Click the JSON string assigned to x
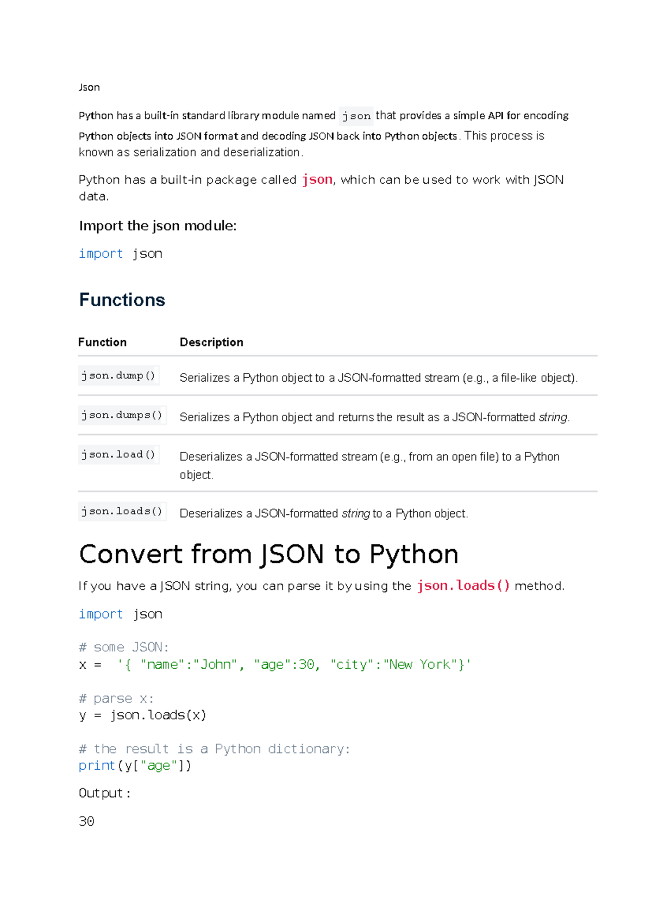The height and width of the screenshot is (922, 652). pos(294,664)
